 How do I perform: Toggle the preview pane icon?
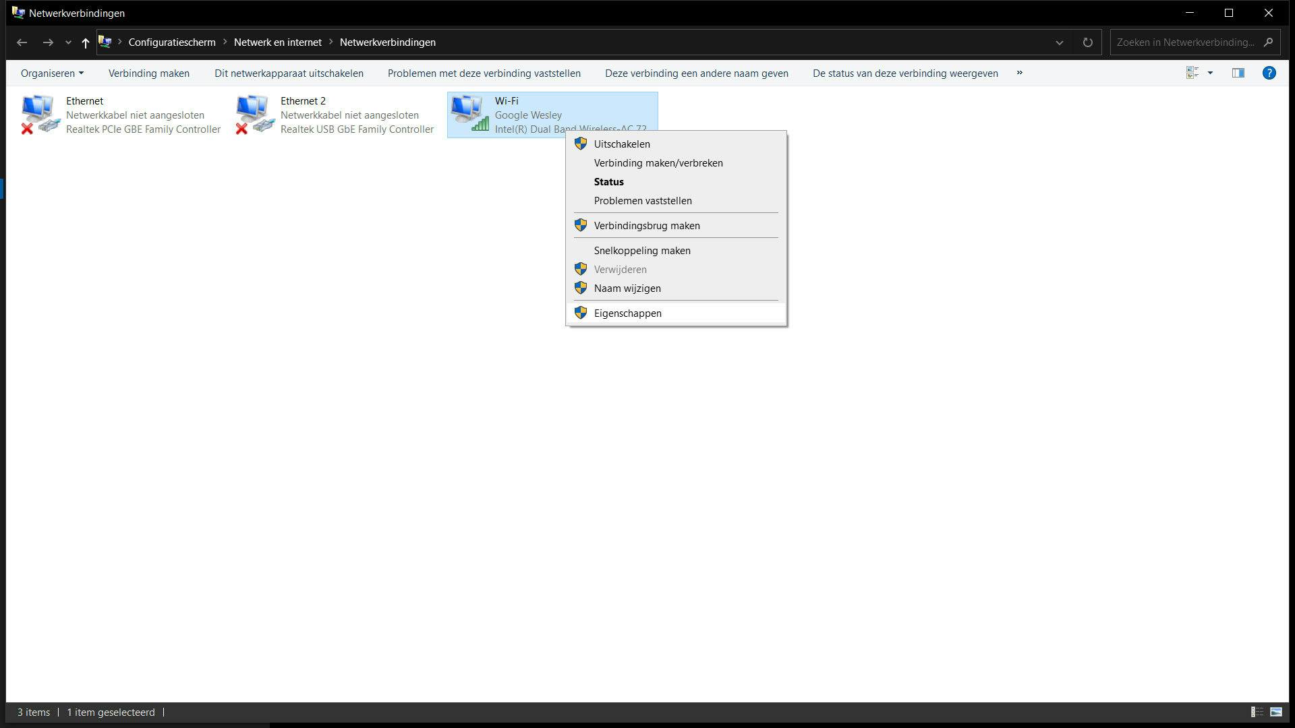(x=1238, y=73)
